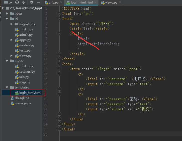Open db.sqlite3 in project tree

(x=20, y=98)
